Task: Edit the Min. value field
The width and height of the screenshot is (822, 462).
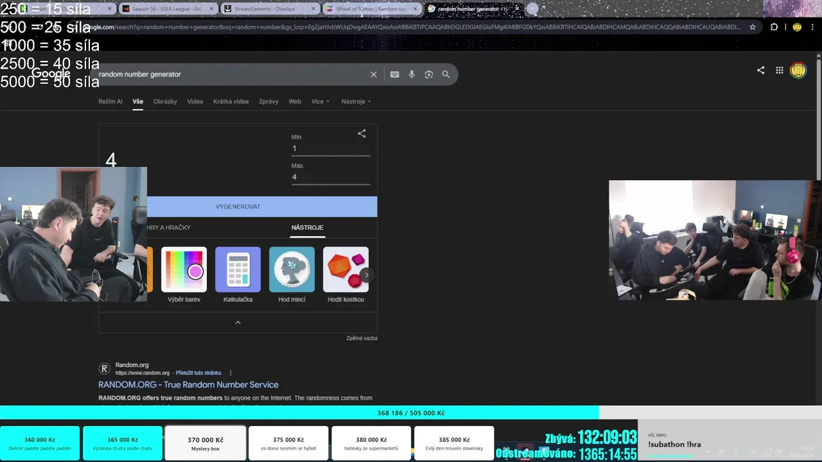Action: click(x=331, y=148)
